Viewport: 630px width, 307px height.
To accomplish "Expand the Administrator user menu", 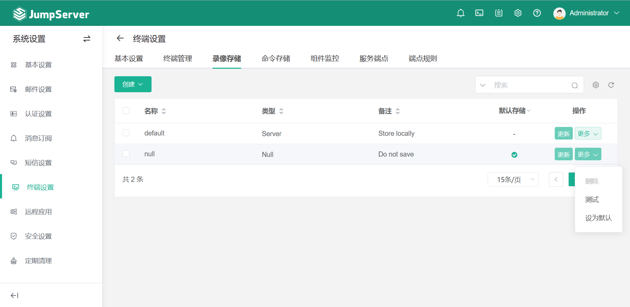I will click(x=586, y=13).
